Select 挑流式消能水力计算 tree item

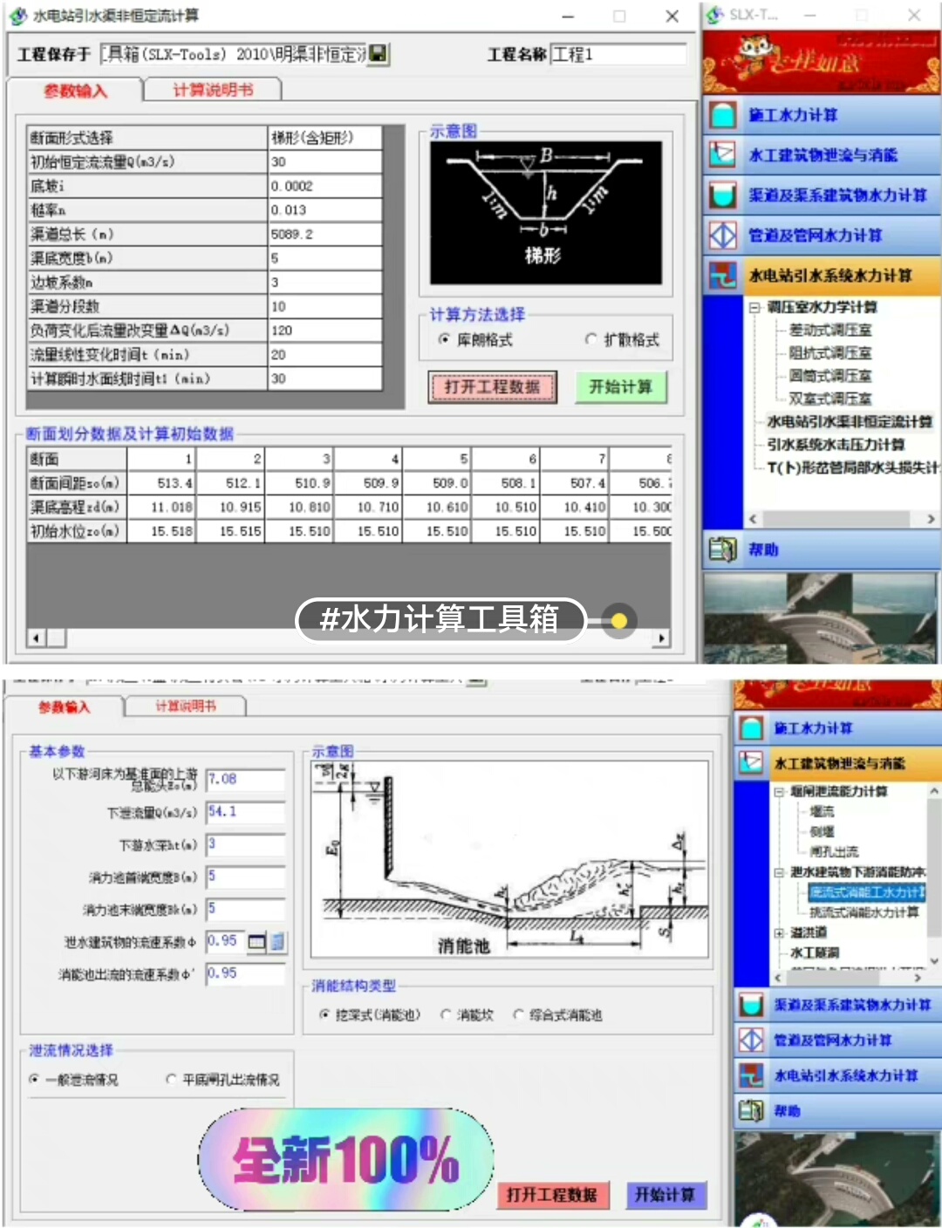863,911
